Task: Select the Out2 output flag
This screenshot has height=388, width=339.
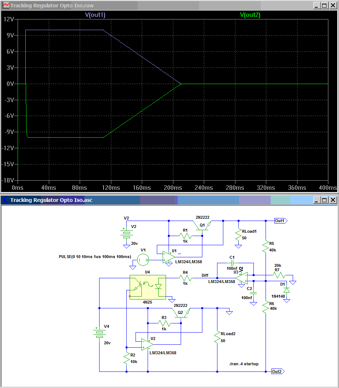Action: [278, 371]
